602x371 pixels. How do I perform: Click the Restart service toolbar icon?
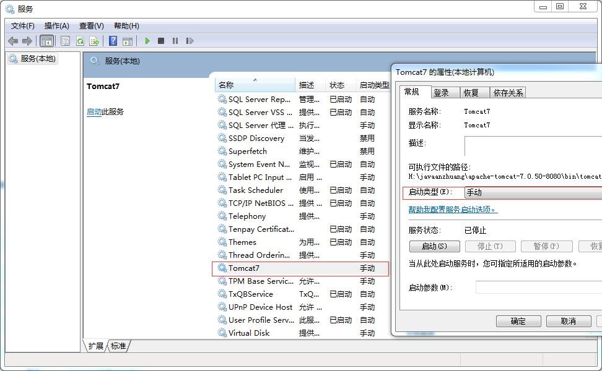click(190, 41)
